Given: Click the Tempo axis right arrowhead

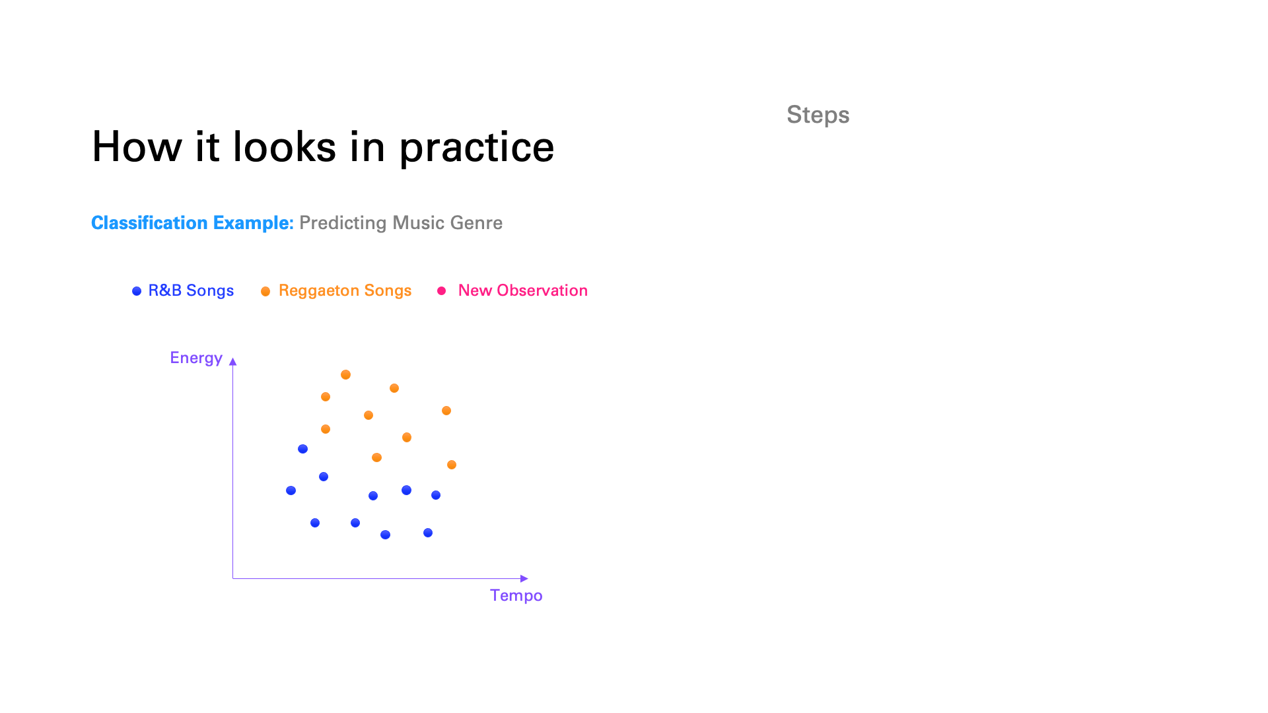Looking at the screenshot, I should (524, 578).
